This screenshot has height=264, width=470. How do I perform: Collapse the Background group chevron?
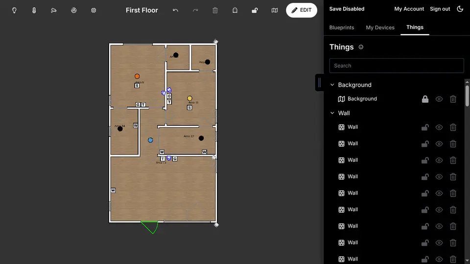point(332,85)
